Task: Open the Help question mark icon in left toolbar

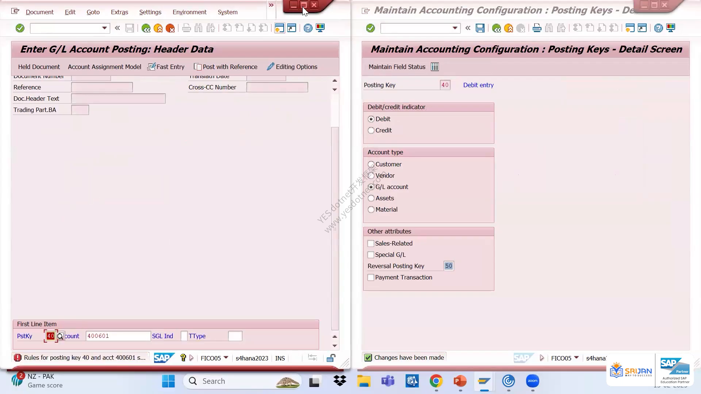Action: tap(308, 28)
